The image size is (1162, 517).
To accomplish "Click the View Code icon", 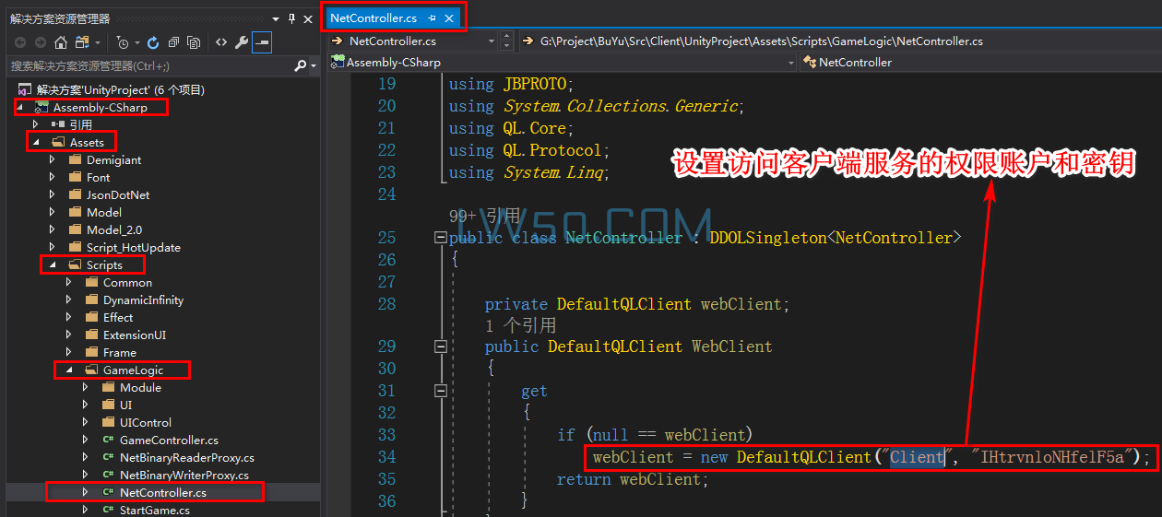I will tap(221, 42).
